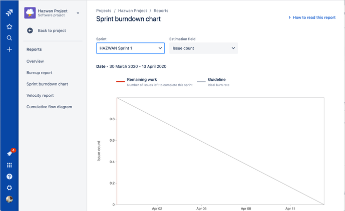The width and height of the screenshot is (345, 211).
Task: Open starred and recent items
Action: [9, 27]
